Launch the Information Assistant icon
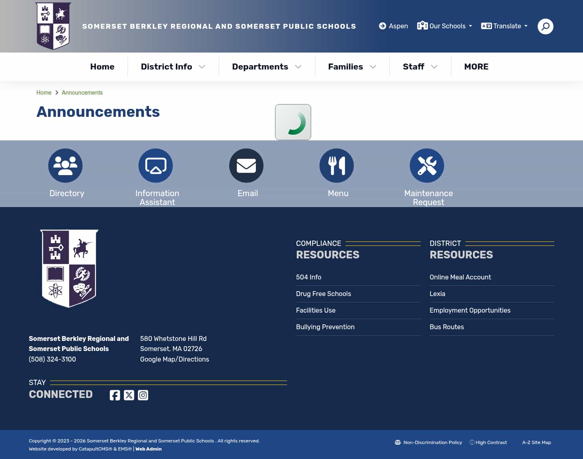Image resolution: width=583 pixels, height=459 pixels. pyautogui.click(x=156, y=165)
